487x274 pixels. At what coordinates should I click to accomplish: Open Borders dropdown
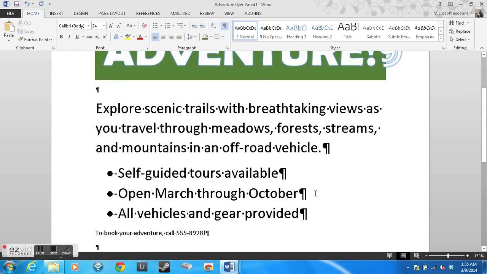point(223,37)
